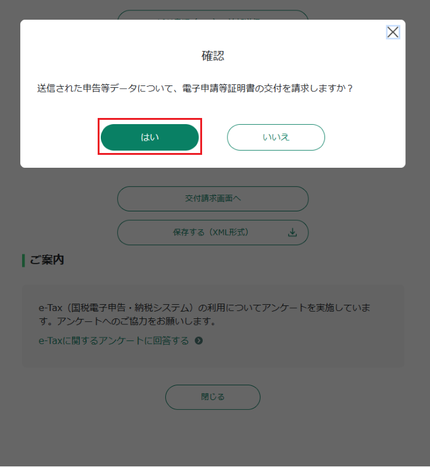This screenshot has width=430, height=467.
Task: Click the green bar beside the ご案内 heading
Action: [23, 261]
